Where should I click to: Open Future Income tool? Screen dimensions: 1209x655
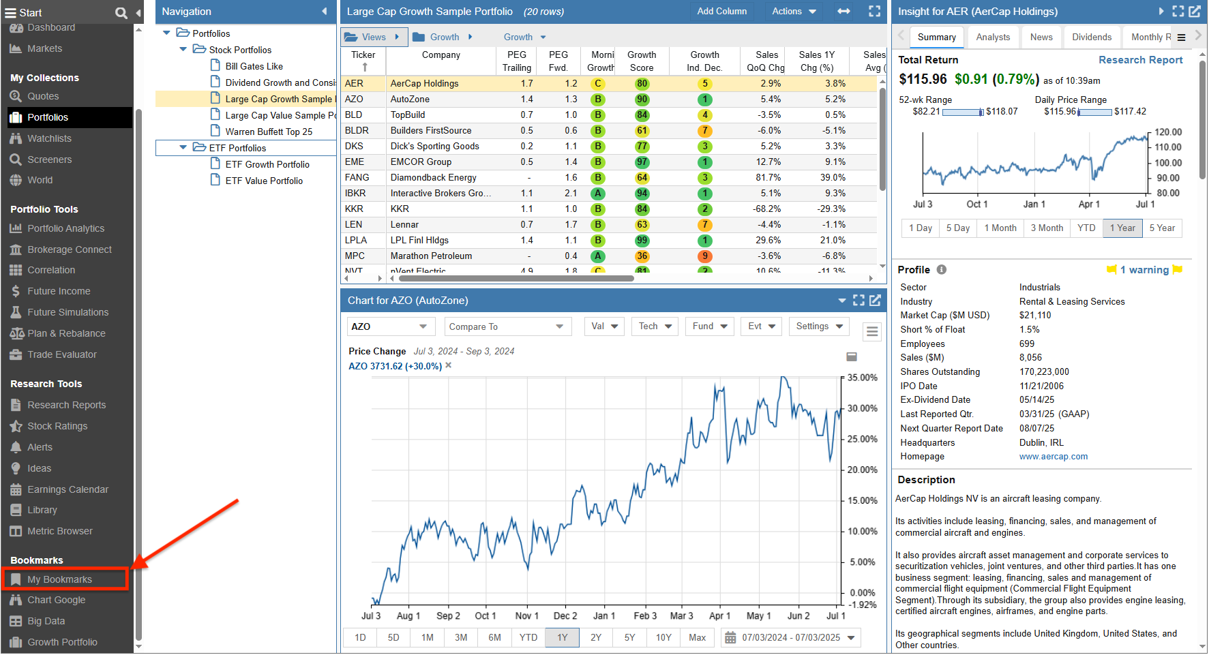coord(59,291)
